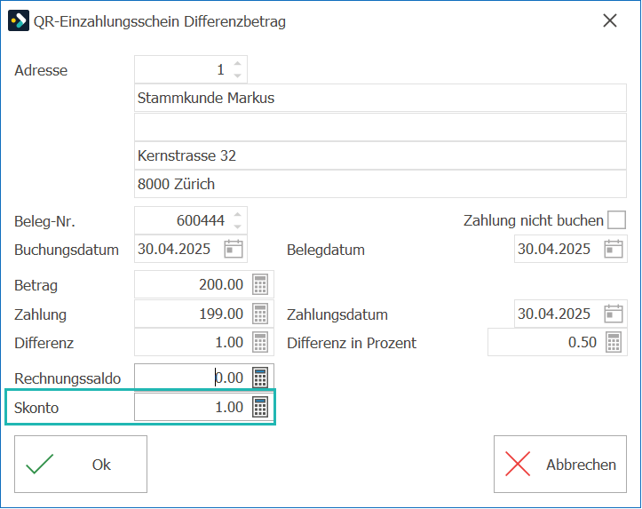Click the Differenz label

click(x=44, y=343)
